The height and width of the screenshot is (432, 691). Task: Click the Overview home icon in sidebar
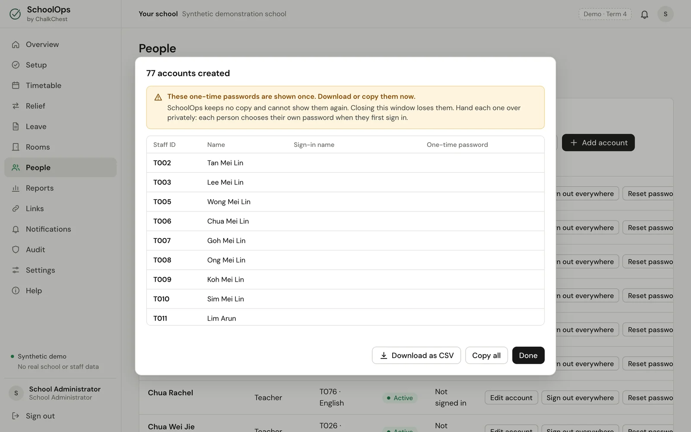coord(16,44)
